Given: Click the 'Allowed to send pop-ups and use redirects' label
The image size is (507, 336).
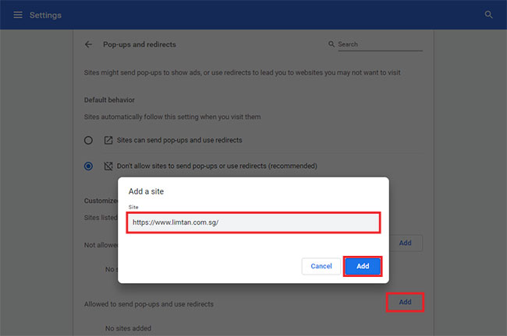Looking at the screenshot, I should (x=148, y=303).
